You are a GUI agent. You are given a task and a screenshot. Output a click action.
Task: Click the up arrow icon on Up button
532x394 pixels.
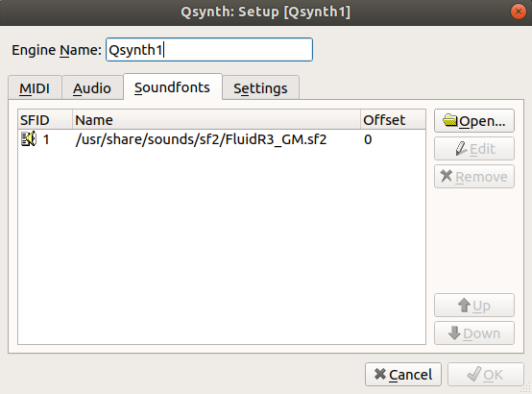[x=464, y=305]
